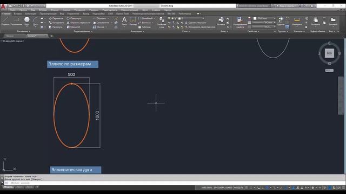Switch to the Express Tools ribbon tab
This screenshot has width=346, height=194.
pyautogui.click(x=123, y=13)
